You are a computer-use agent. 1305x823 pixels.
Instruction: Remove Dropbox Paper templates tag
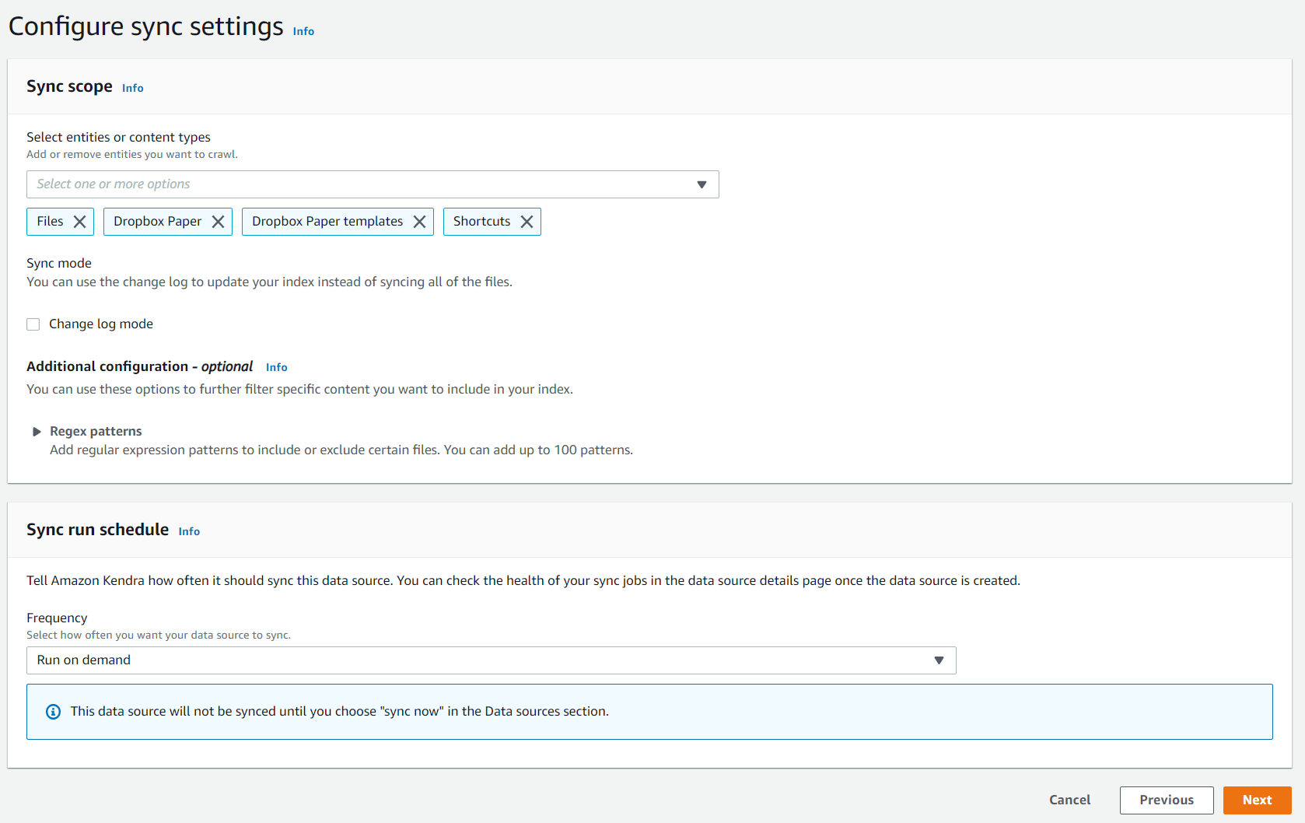419,222
